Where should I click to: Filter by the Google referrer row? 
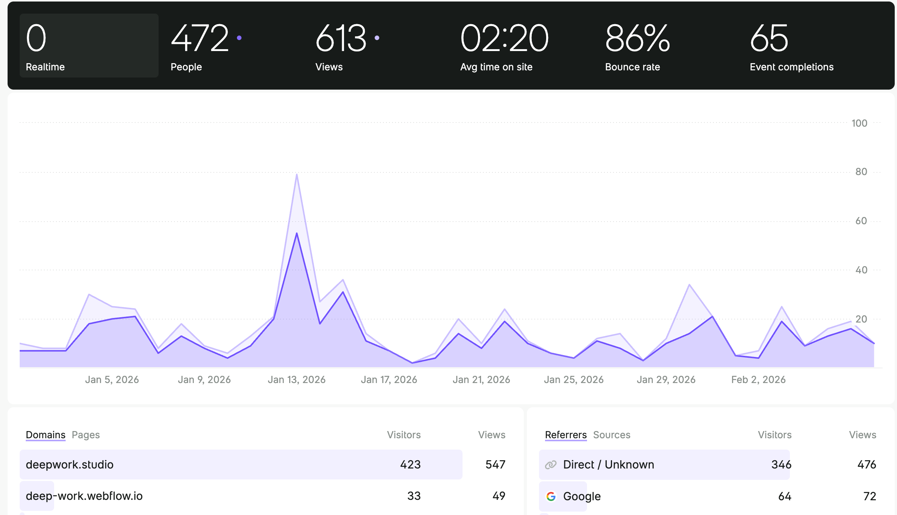pos(582,496)
